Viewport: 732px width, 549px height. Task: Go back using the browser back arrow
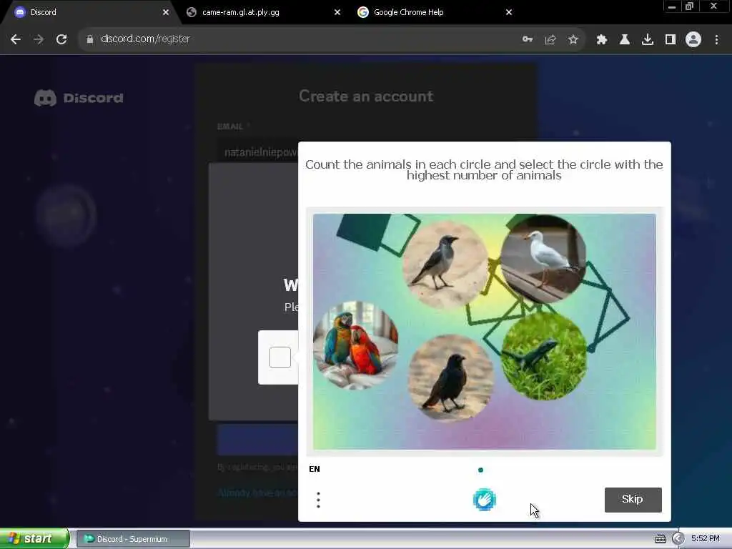tap(16, 39)
